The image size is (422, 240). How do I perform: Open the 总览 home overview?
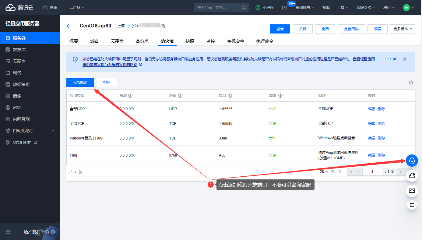(50, 7)
